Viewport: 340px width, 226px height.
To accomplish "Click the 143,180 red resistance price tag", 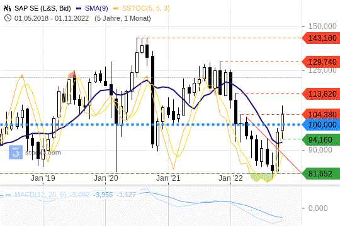I will pyautogui.click(x=321, y=38).
